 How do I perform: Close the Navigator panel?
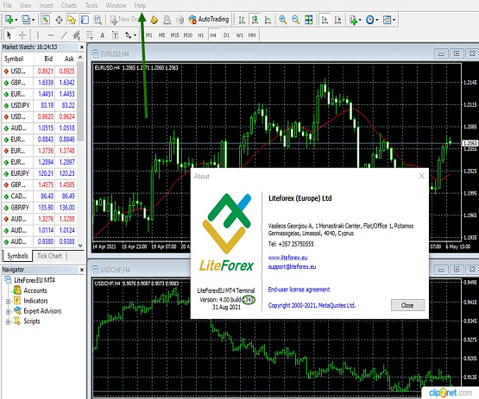pyautogui.click(x=82, y=270)
